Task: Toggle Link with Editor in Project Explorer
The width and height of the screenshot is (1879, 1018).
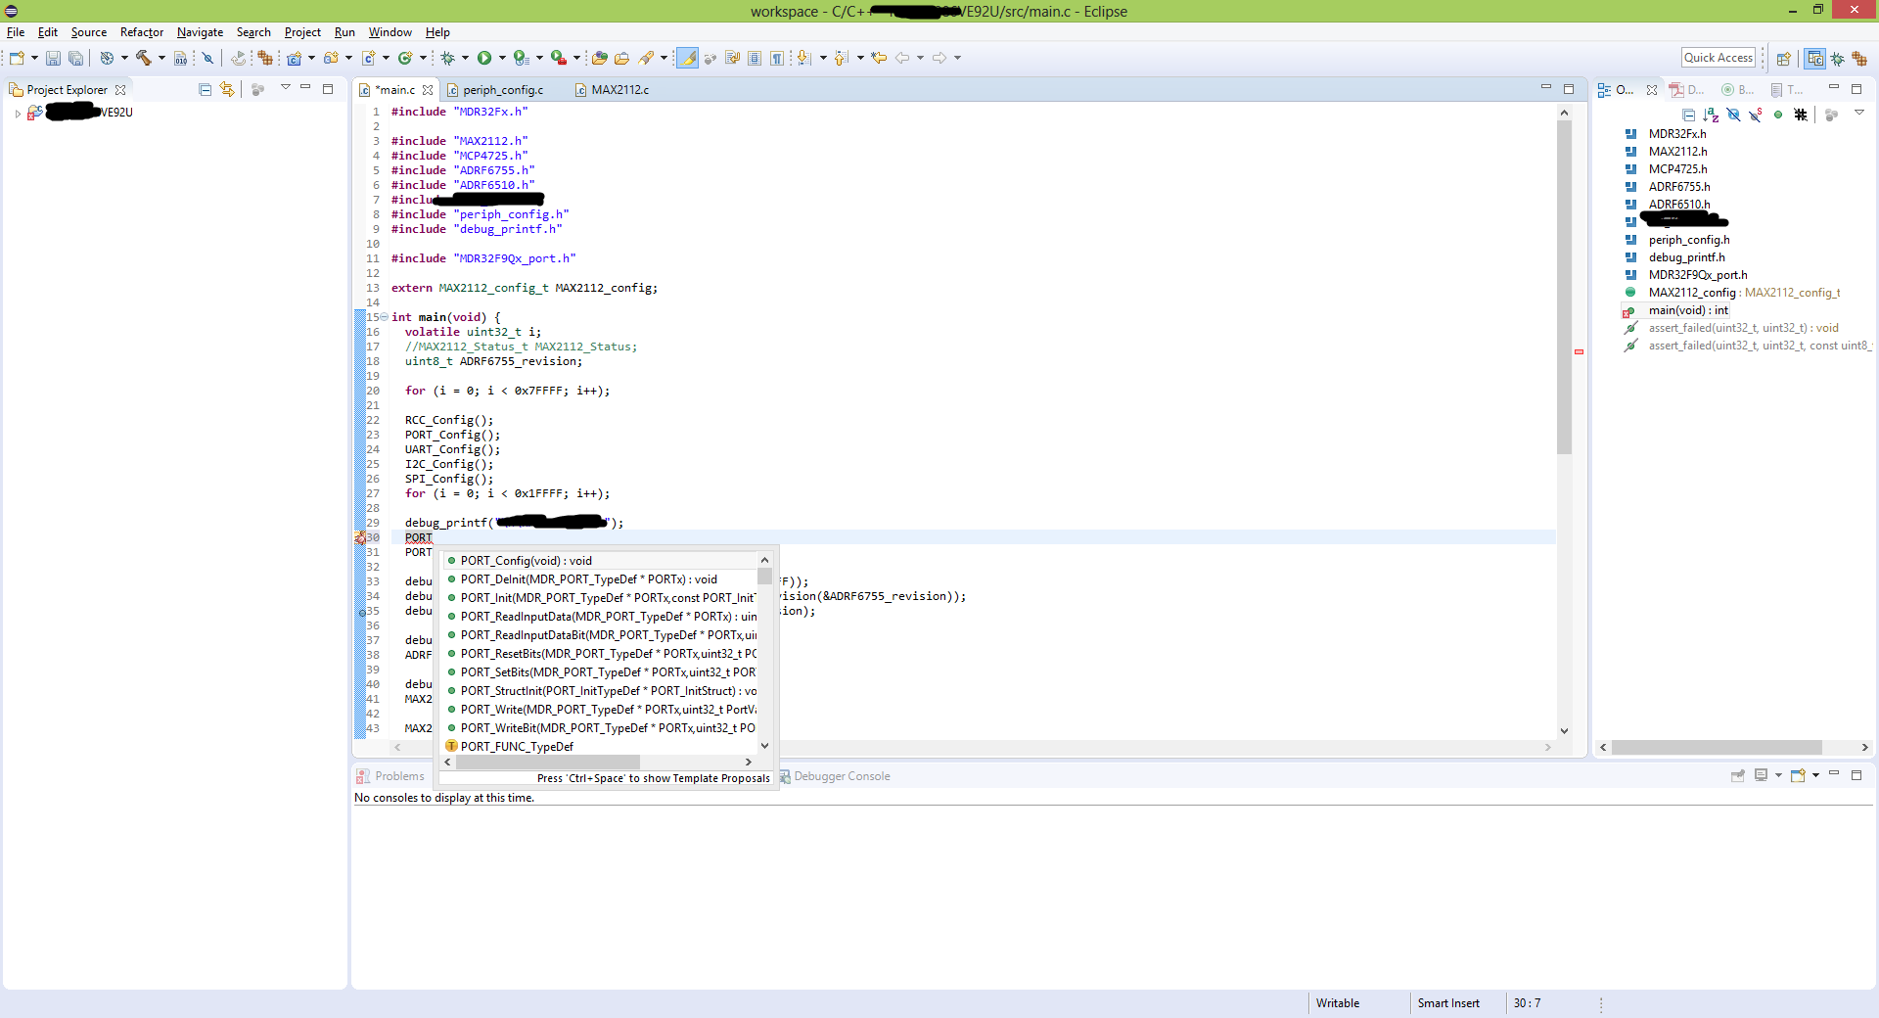Action: pyautogui.click(x=227, y=89)
